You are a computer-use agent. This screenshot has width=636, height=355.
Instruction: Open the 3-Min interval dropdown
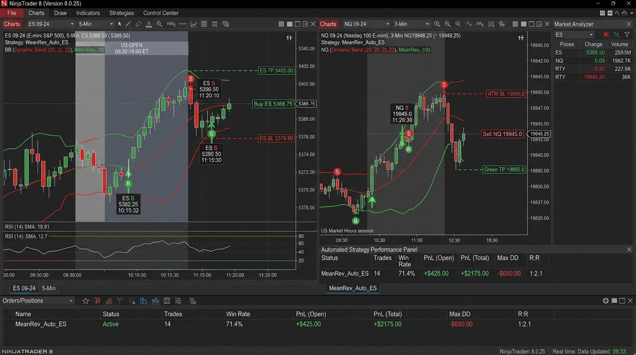pyautogui.click(x=412, y=24)
